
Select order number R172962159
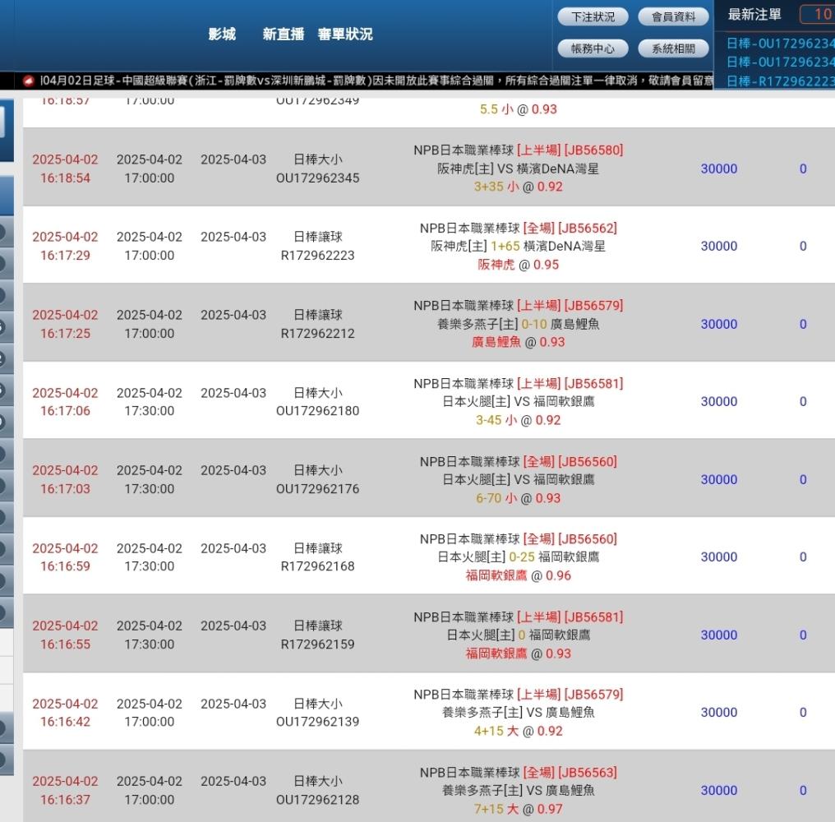[x=317, y=644]
